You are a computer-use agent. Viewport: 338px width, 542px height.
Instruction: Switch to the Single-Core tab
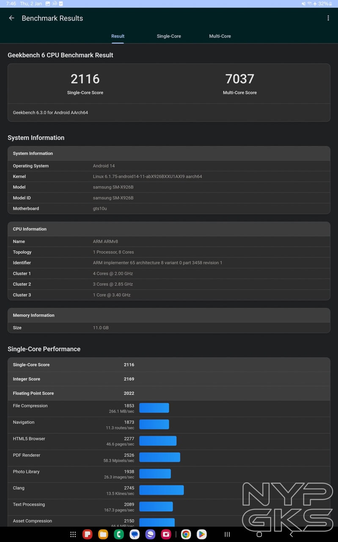click(169, 36)
